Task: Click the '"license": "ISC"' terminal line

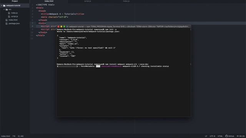Action: [67, 56]
